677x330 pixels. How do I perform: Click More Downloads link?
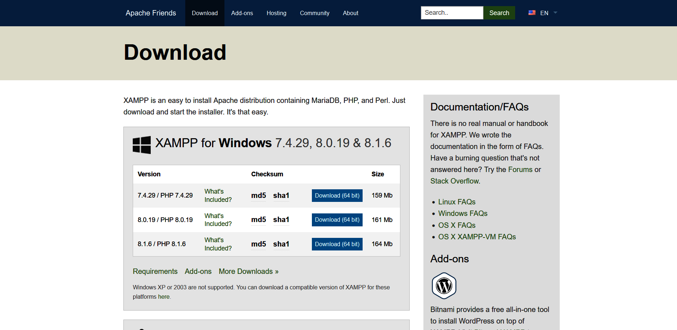(248, 271)
